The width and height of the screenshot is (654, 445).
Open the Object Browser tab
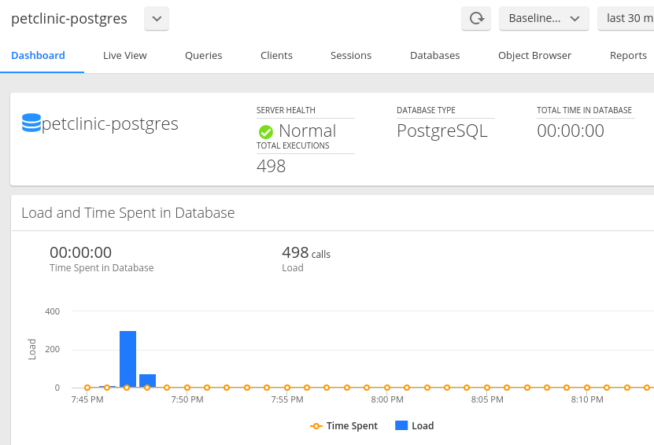(534, 55)
